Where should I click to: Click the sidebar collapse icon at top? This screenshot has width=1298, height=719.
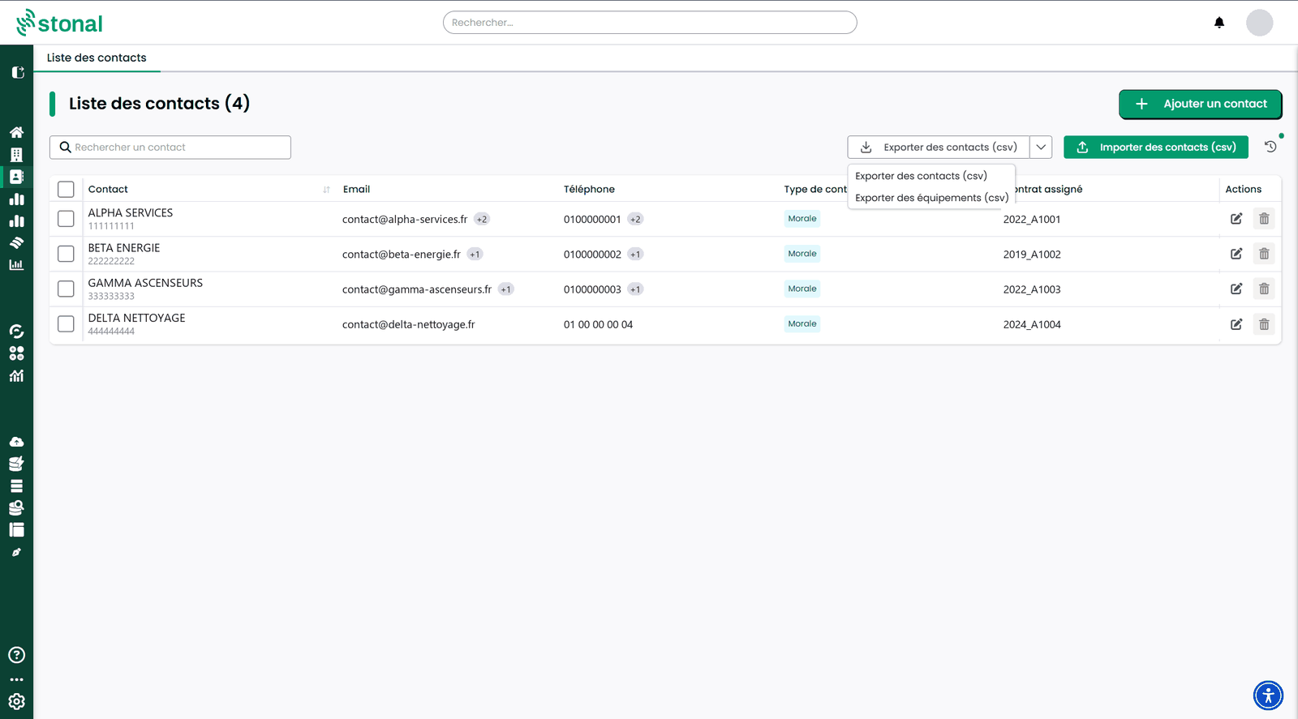pos(17,72)
